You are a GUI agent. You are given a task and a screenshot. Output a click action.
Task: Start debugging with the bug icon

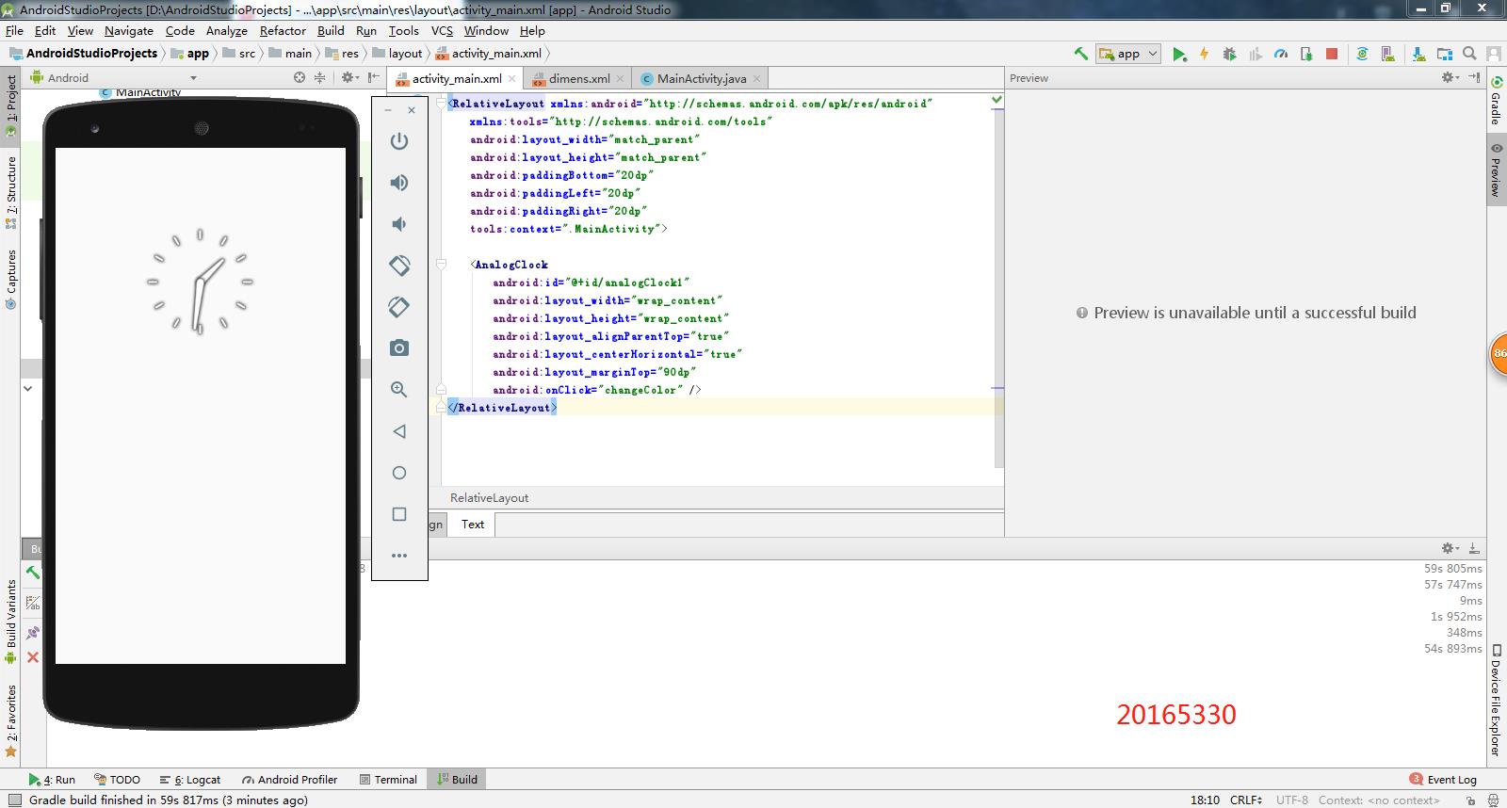pyautogui.click(x=1229, y=54)
